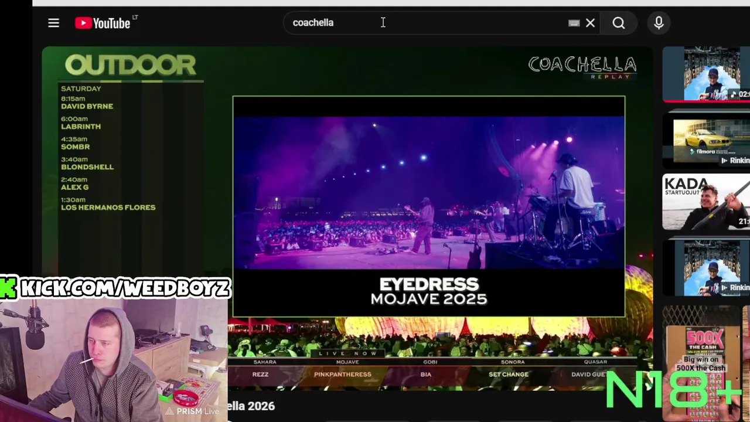
Task: Open the 'KADA STARTUOJU?' video thumbnail
Action: pos(706,202)
